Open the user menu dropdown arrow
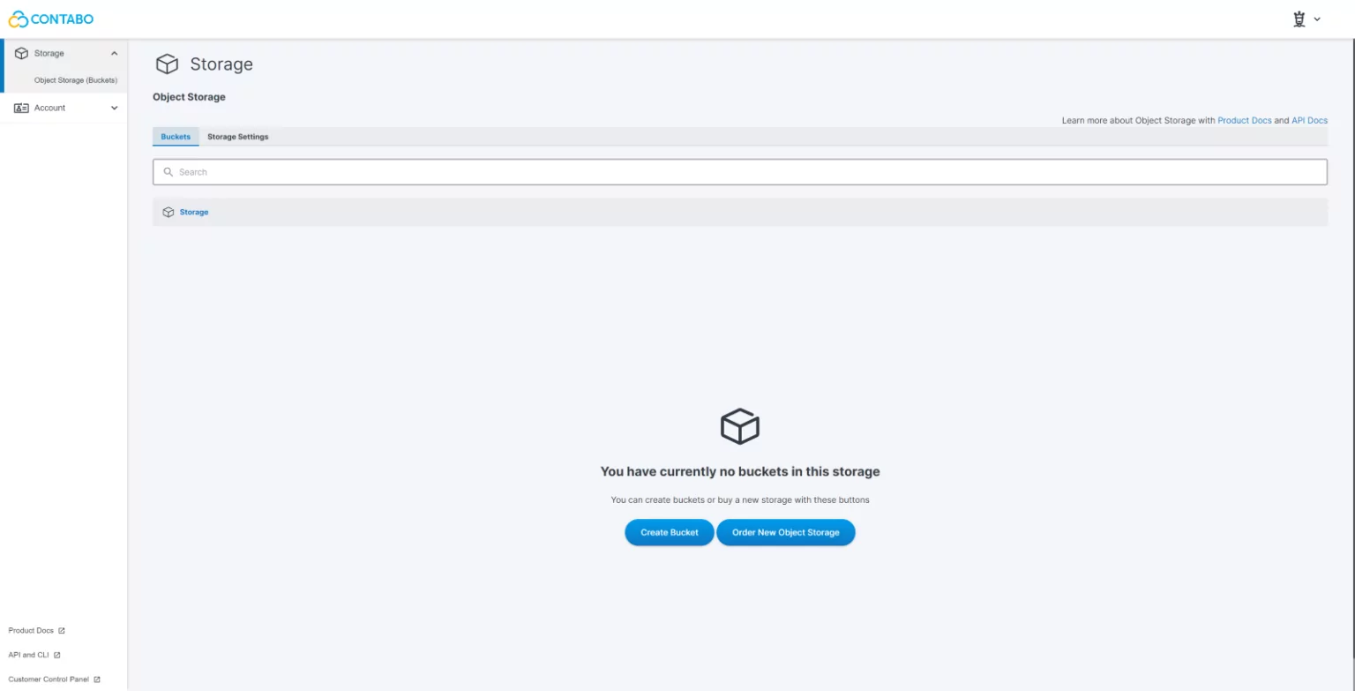 click(x=1317, y=19)
